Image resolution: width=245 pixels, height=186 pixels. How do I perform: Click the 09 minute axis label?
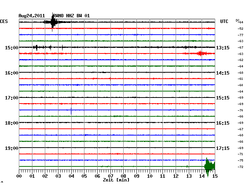[136, 176]
